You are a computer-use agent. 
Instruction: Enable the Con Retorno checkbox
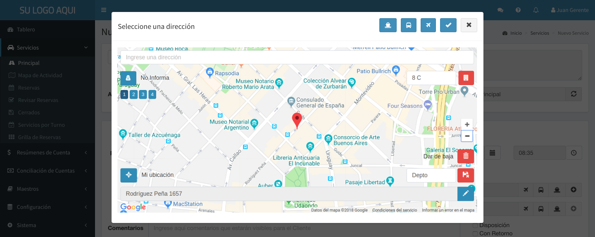(475, 234)
